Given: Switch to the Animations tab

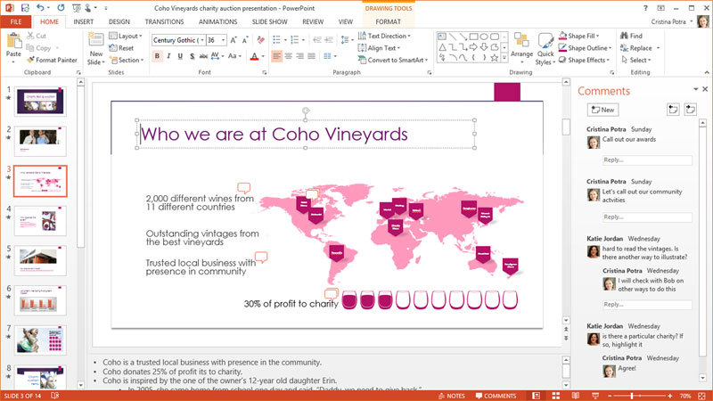Looking at the screenshot, I should point(217,20).
